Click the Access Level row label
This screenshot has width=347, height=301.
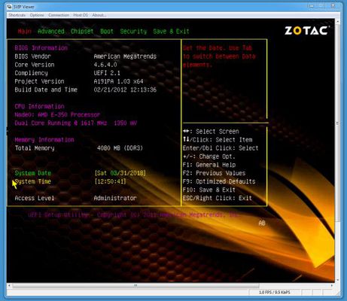coord(35,198)
